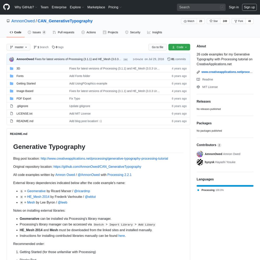This screenshot has height=260, width=260.
Task: Go to the Actions tab
Action: tap(89, 32)
